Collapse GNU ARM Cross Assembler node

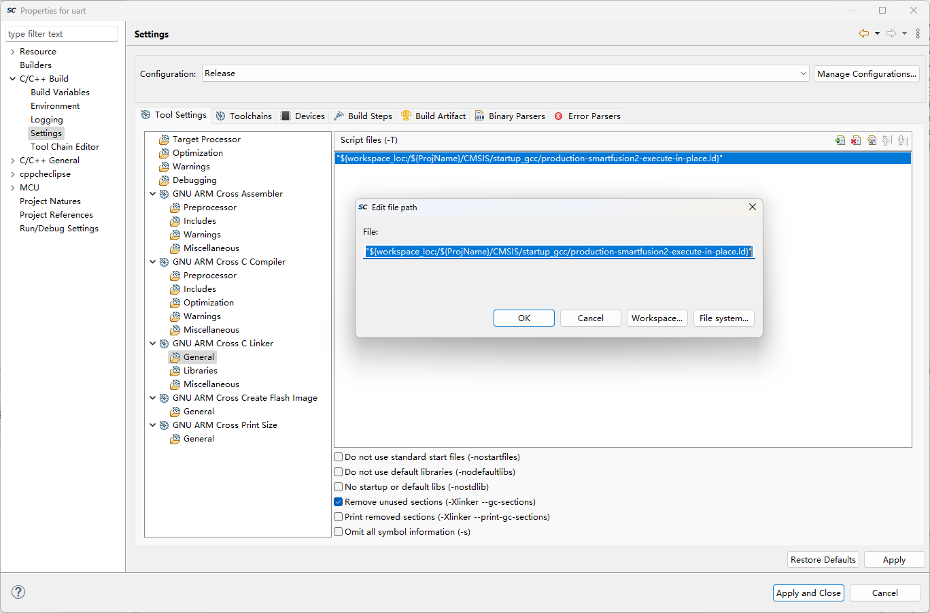click(x=152, y=194)
